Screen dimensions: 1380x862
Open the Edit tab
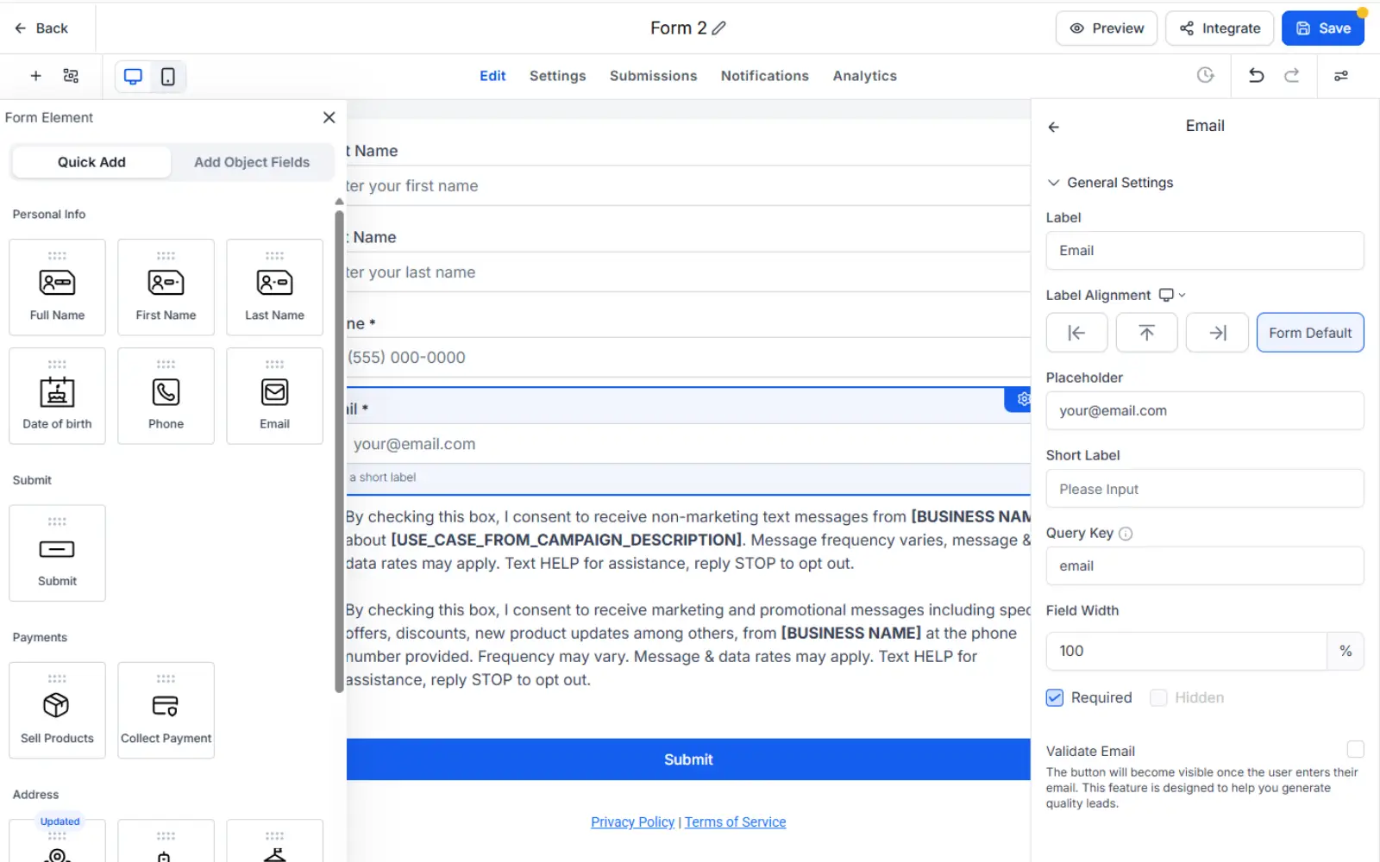coord(492,76)
